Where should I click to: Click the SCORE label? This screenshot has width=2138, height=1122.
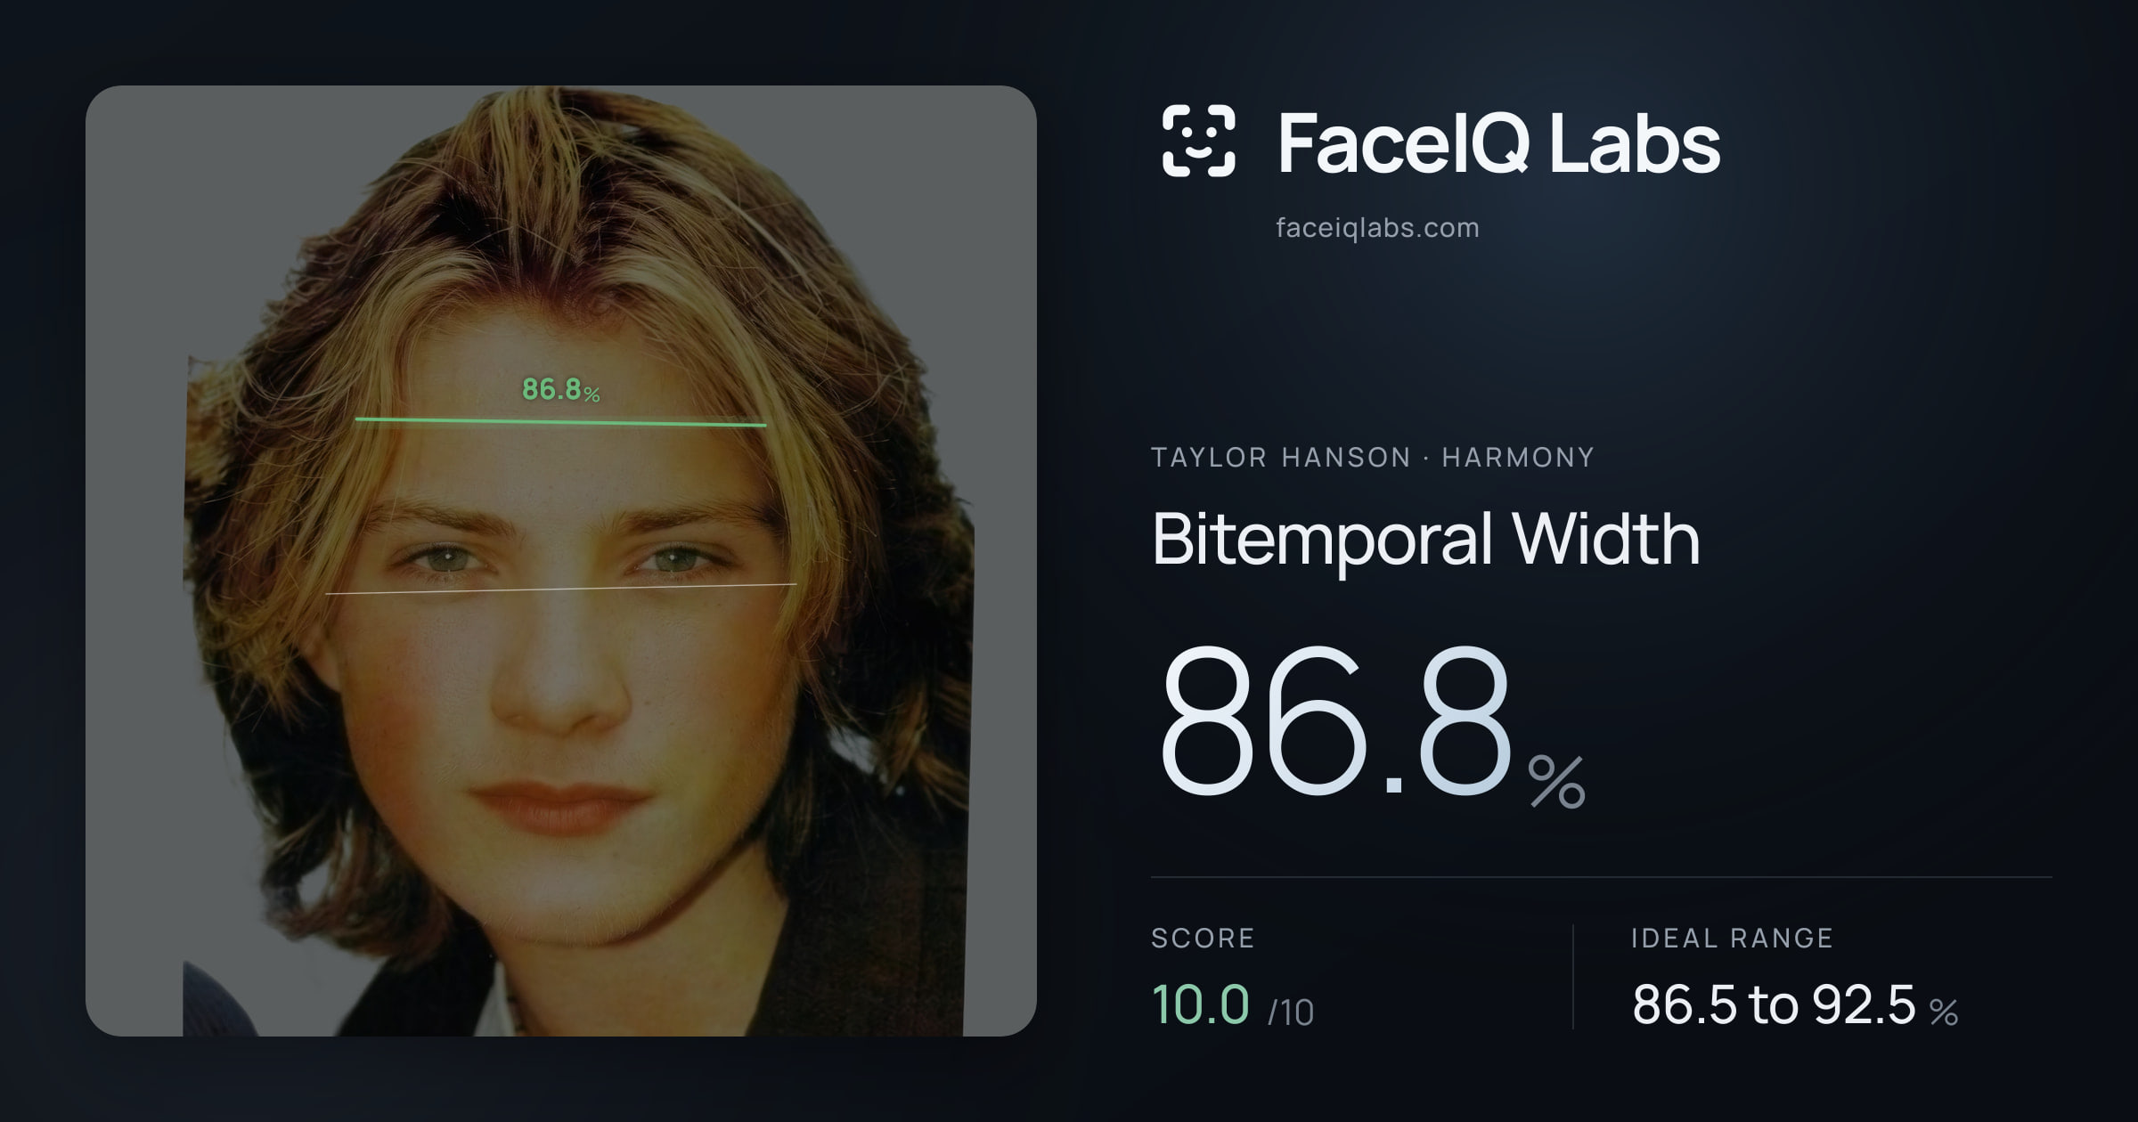(1204, 938)
